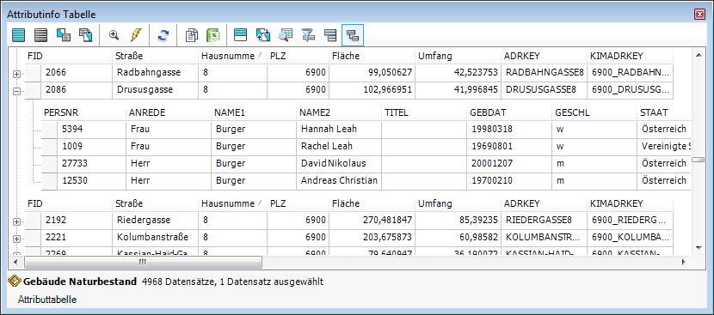Screen dimensions: 714x315
Task: Refresh the table with the blue arrows icon
Action: click(163, 35)
